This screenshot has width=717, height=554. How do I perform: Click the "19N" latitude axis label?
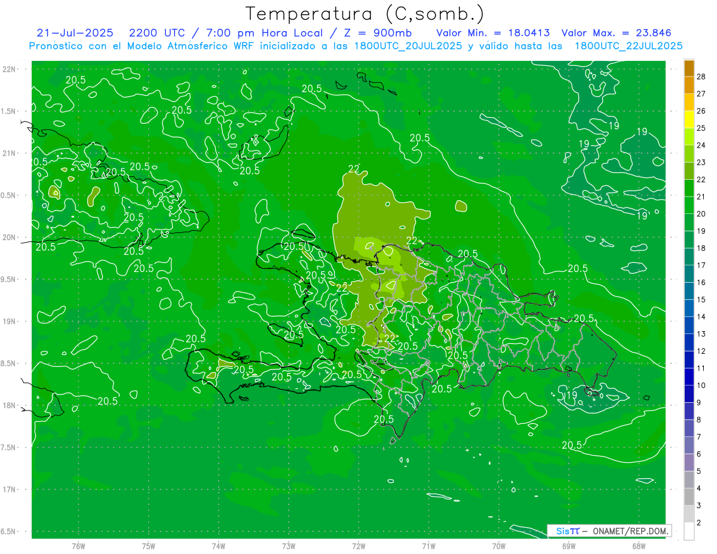[x=9, y=322]
